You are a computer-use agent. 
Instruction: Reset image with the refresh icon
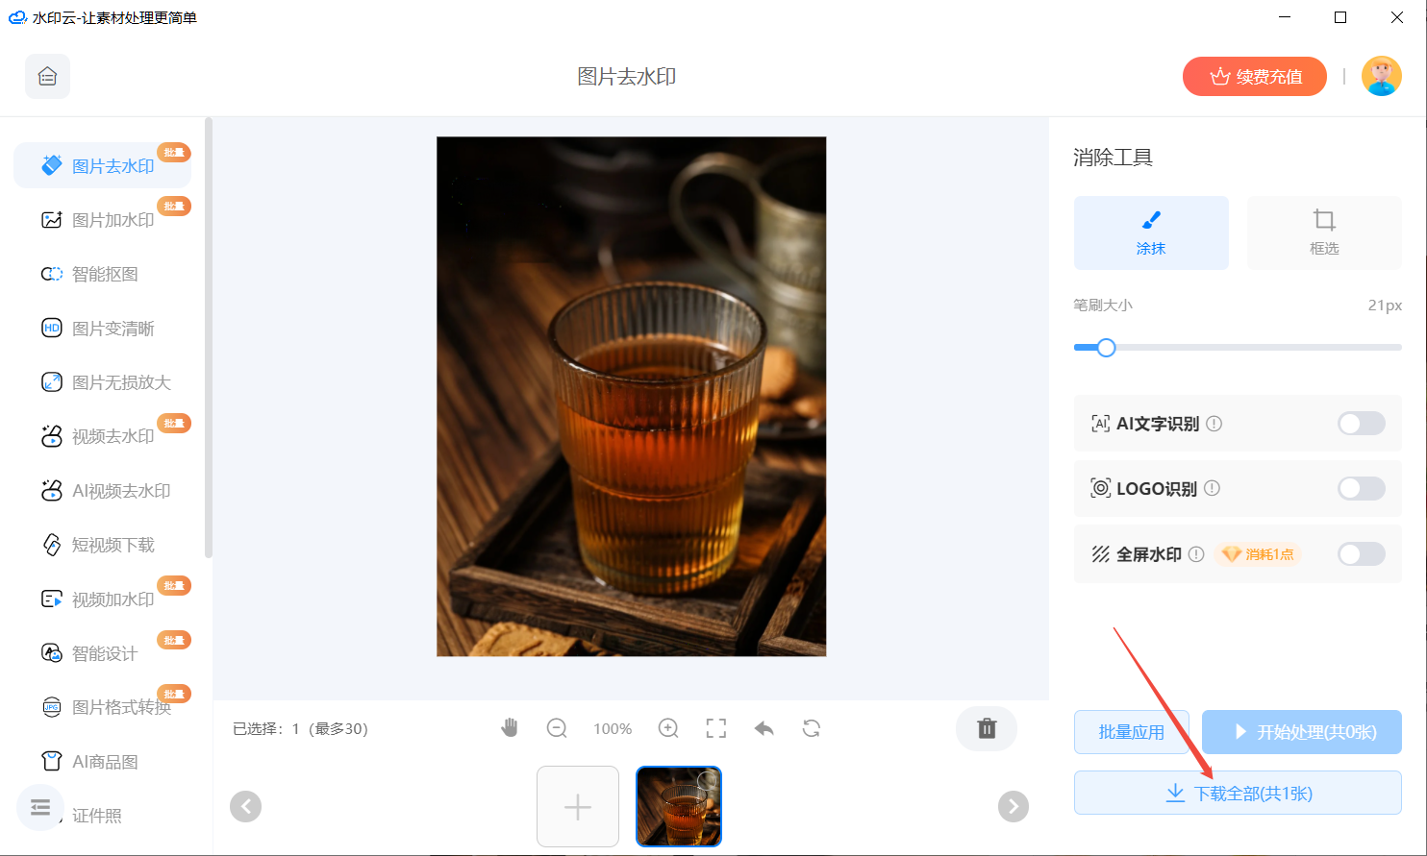(x=812, y=728)
